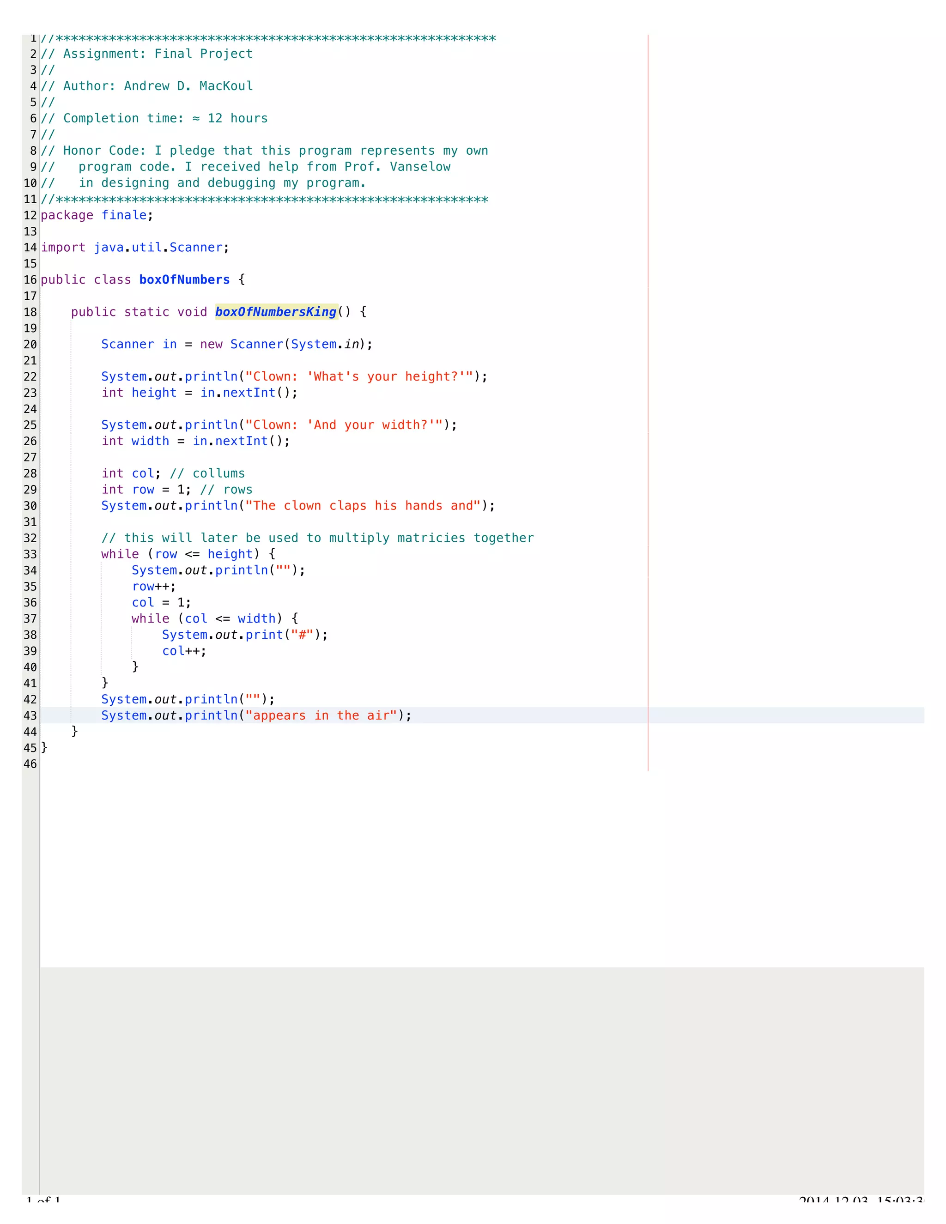
Task: Click line number 18 in the gutter
Action: (x=30, y=312)
